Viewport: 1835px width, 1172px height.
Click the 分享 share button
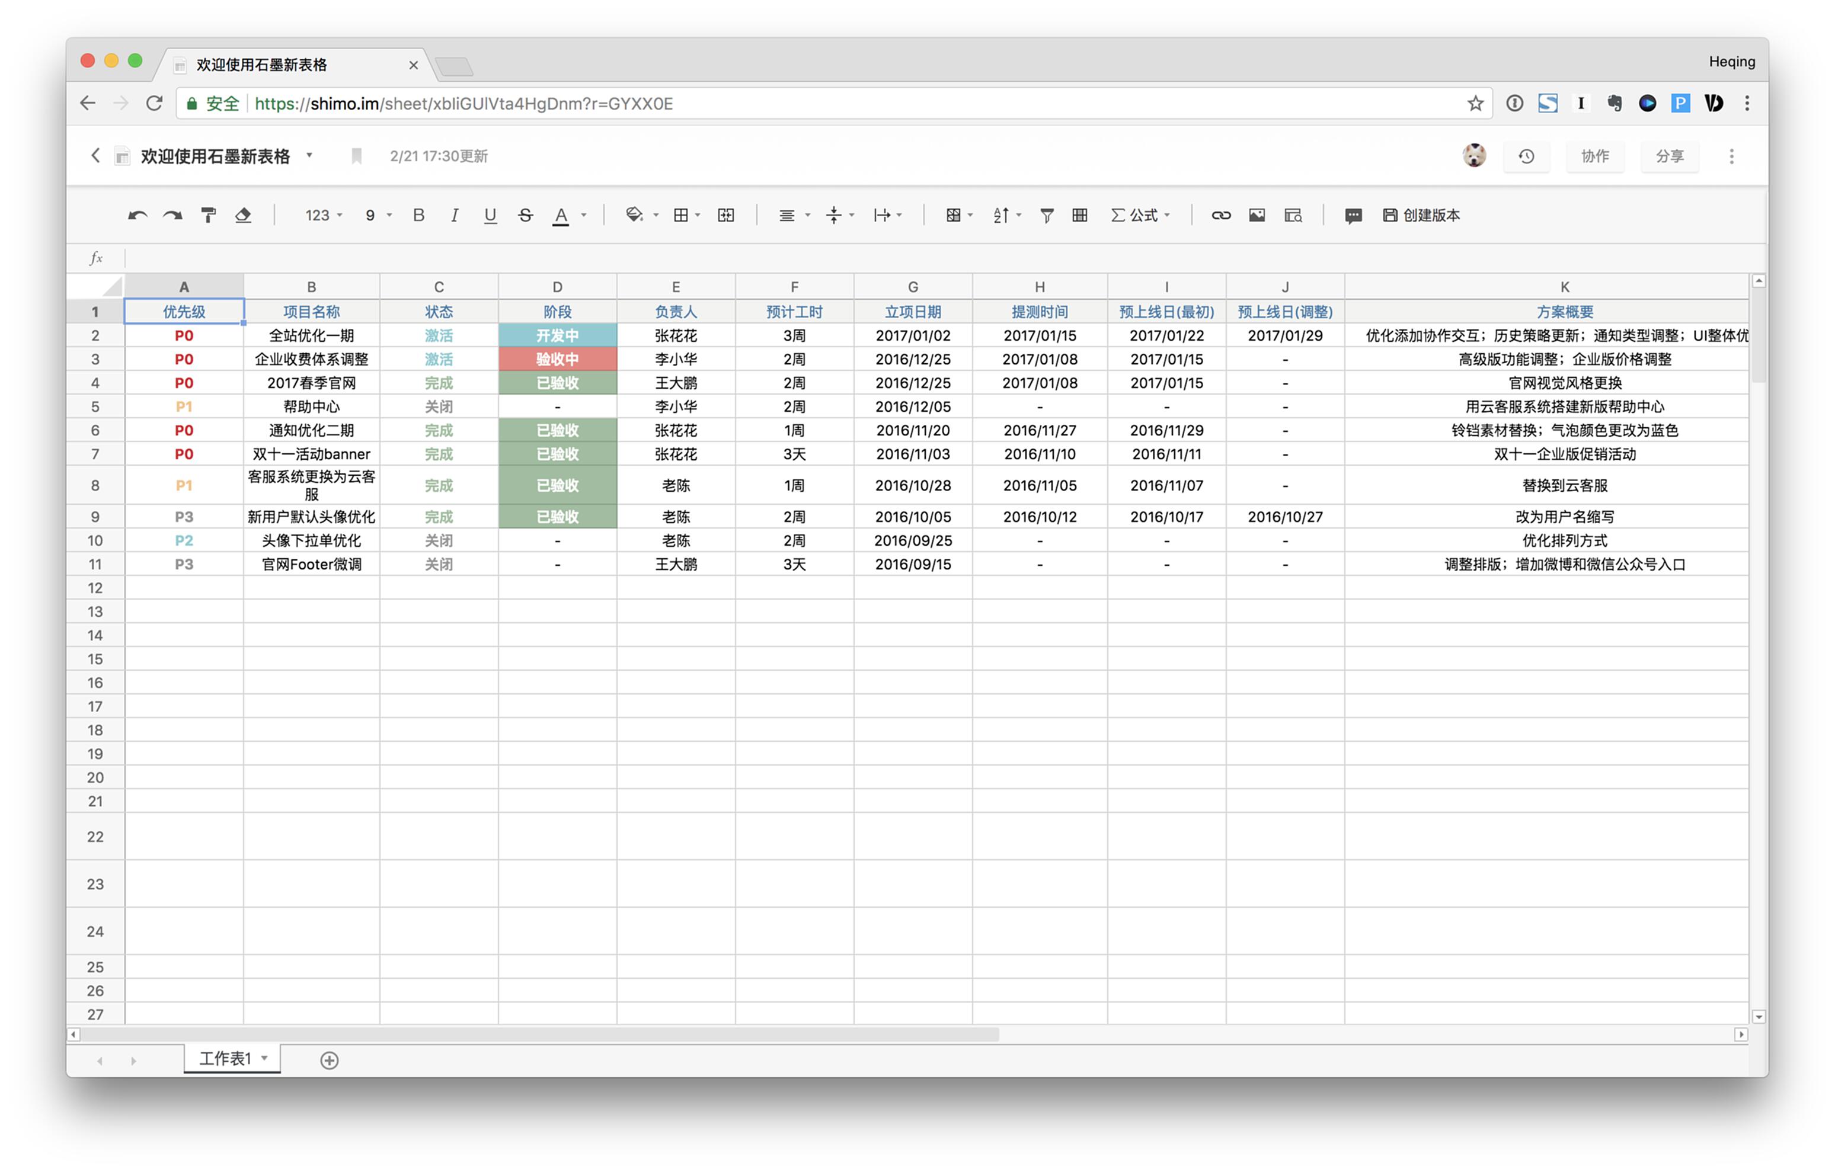click(x=1669, y=156)
